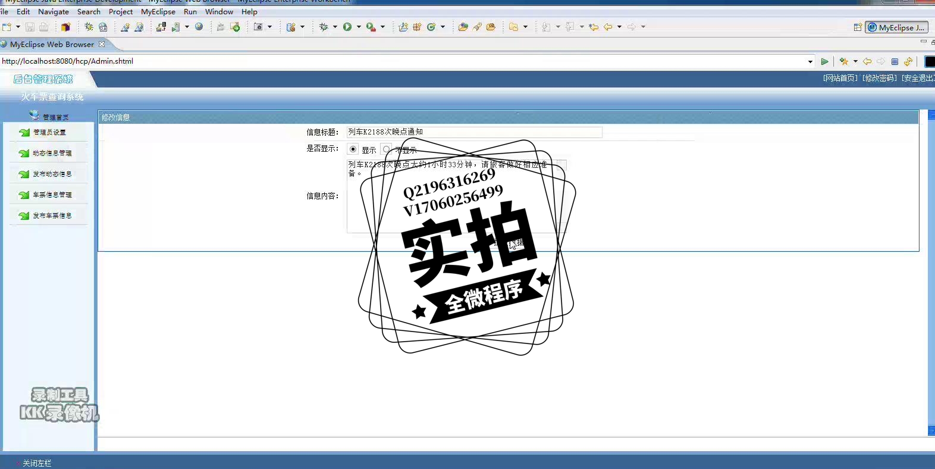Viewport: 935px width, 469px height.
Task: Click the browser refresh icon
Action: [x=908, y=61]
